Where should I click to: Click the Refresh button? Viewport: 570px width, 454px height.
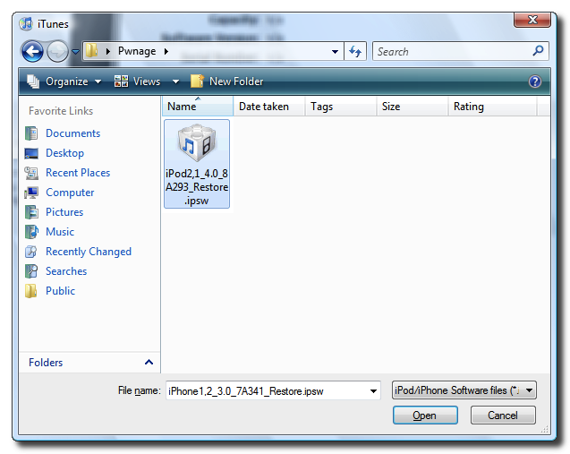355,51
